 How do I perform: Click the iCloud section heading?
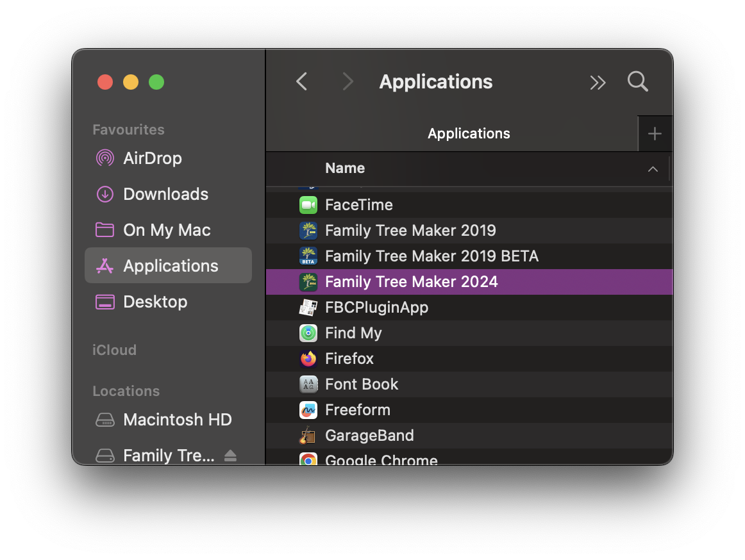(x=114, y=350)
